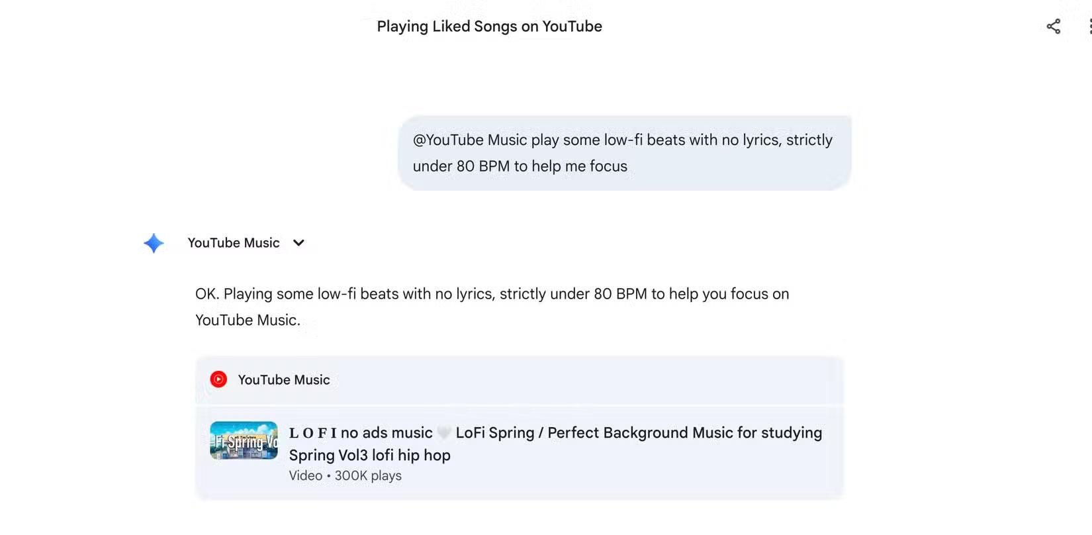The width and height of the screenshot is (1092, 535).
Task: Open the YouTube Music extension icon in the card
Action: pos(218,379)
